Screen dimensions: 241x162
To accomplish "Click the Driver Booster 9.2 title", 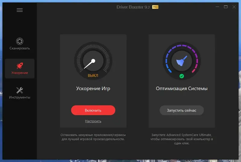I will (x=133, y=7).
